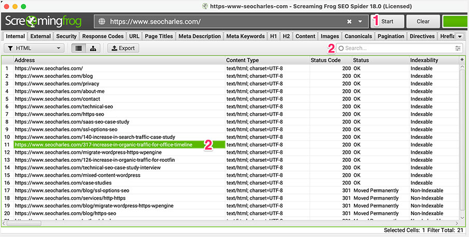
Task: Open the Images tab
Action: pyautogui.click(x=330, y=36)
